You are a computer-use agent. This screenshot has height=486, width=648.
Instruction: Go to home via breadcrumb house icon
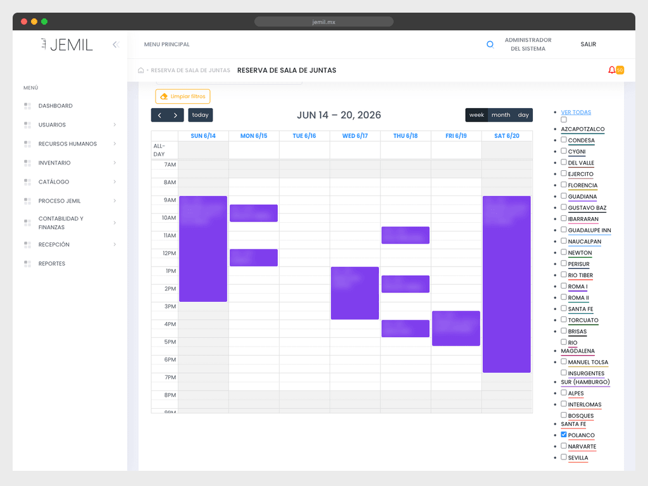141,70
